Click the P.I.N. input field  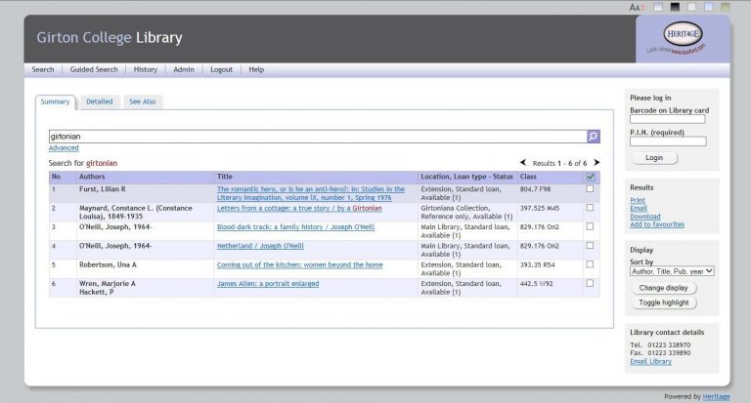pos(667,141)
